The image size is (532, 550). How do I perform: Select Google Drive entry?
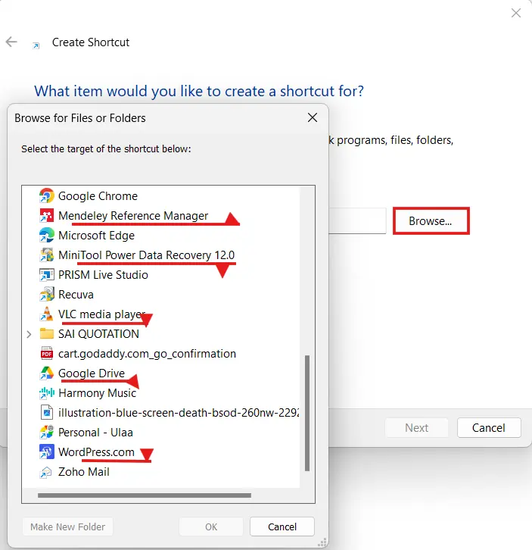[92, 373]
